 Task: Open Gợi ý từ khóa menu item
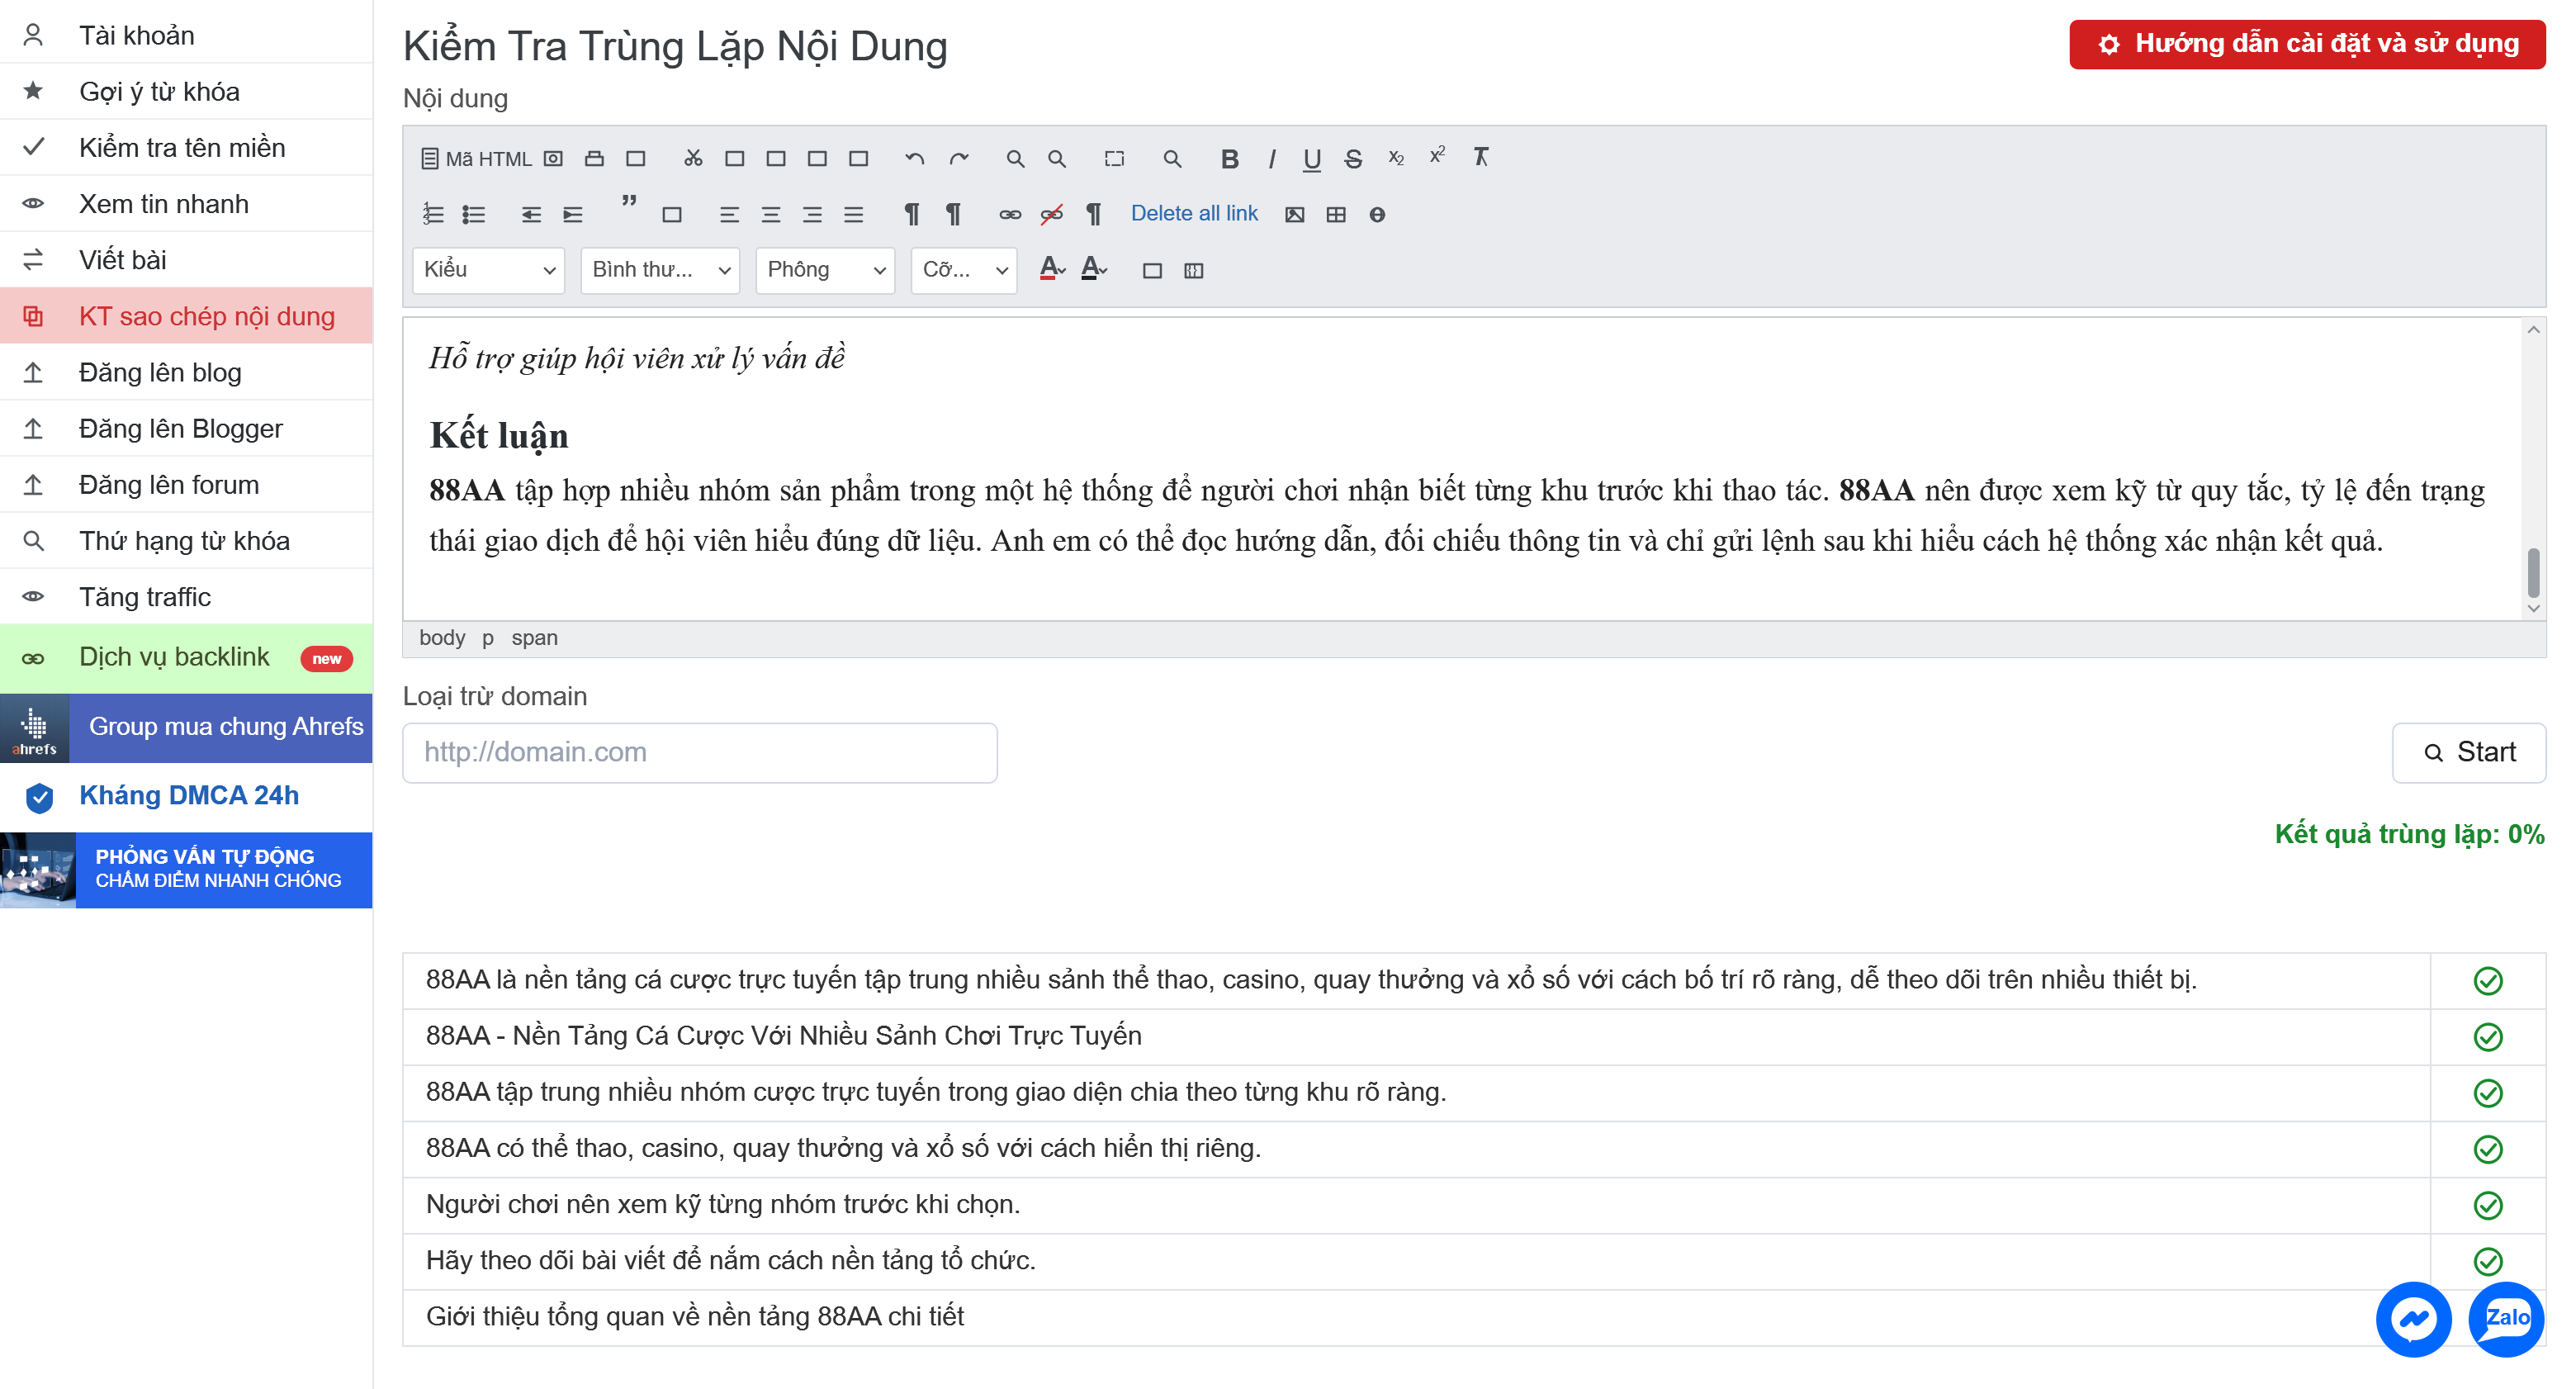coord(186,91)
